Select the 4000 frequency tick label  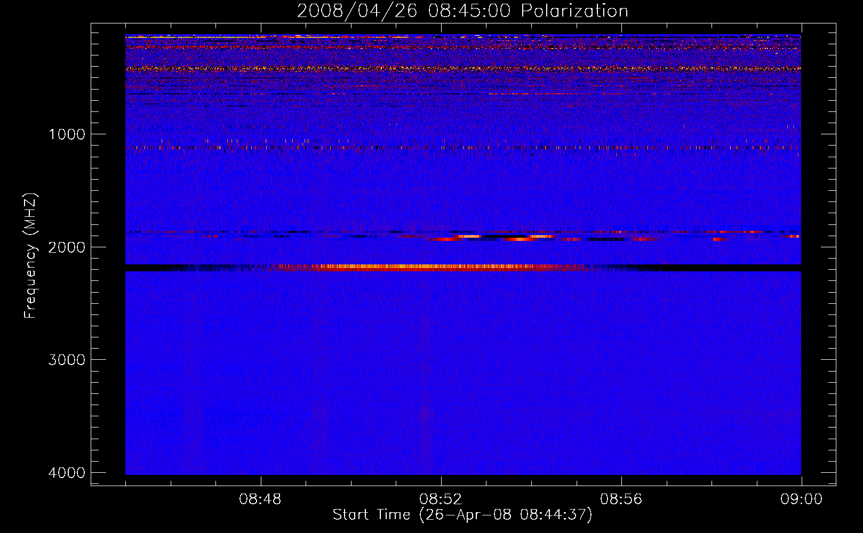coord(67,473)
